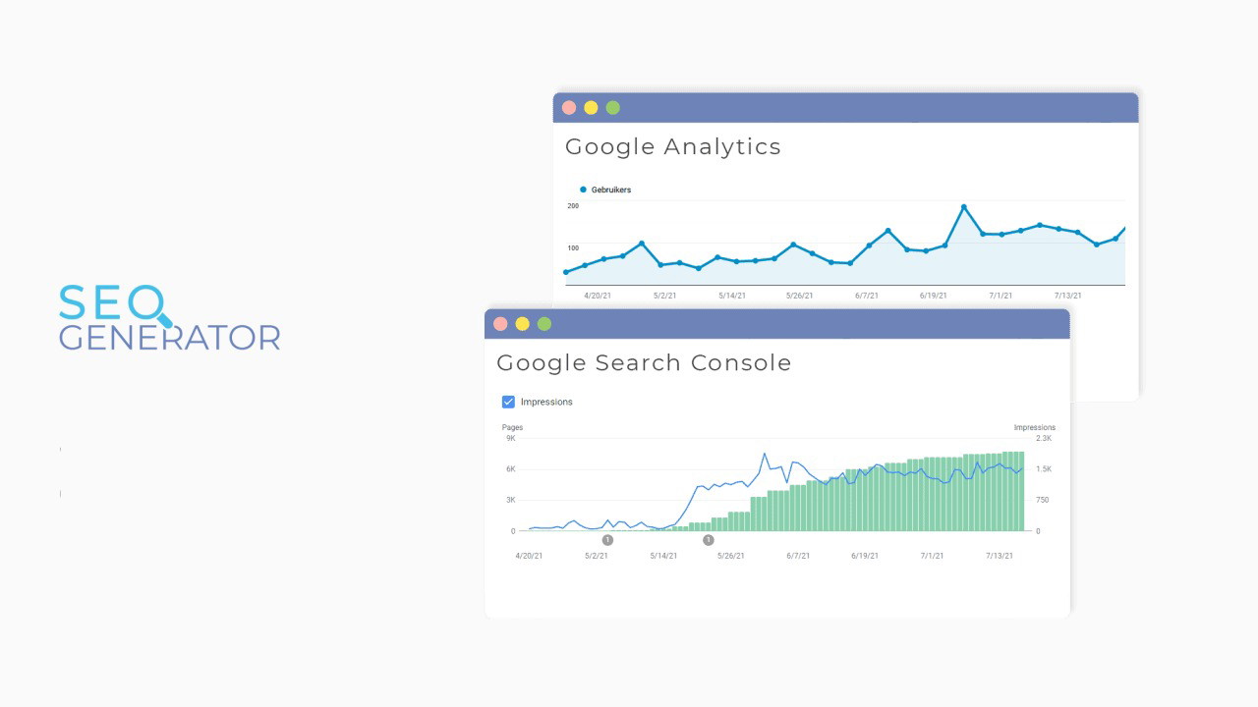
Task: Click the 7/13/21 date in Search Console chart
Action: [x=1000, y=556]
